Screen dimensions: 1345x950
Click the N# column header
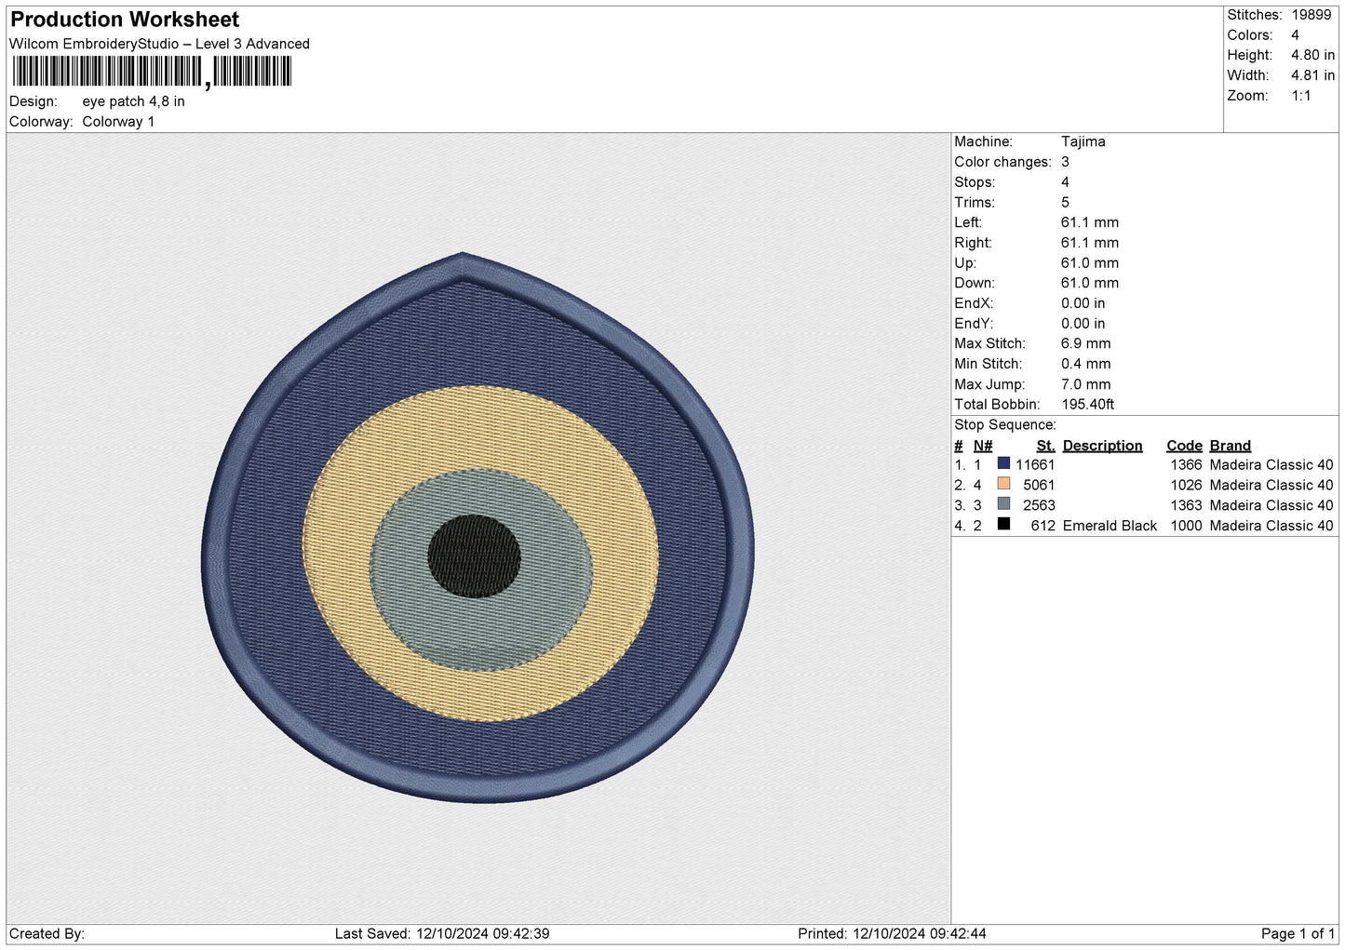(983, 446)
